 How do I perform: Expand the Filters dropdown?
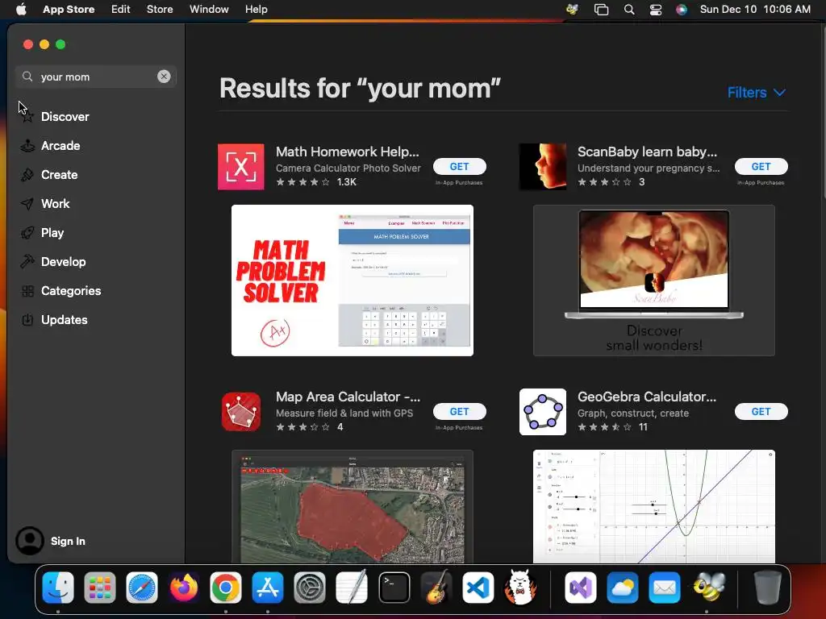[x=757, y=93]
